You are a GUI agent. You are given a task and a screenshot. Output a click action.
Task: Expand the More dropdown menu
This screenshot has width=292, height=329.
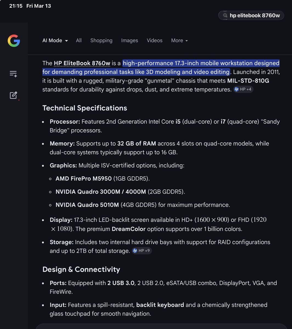pyautogui.click(x=180, y=41)
